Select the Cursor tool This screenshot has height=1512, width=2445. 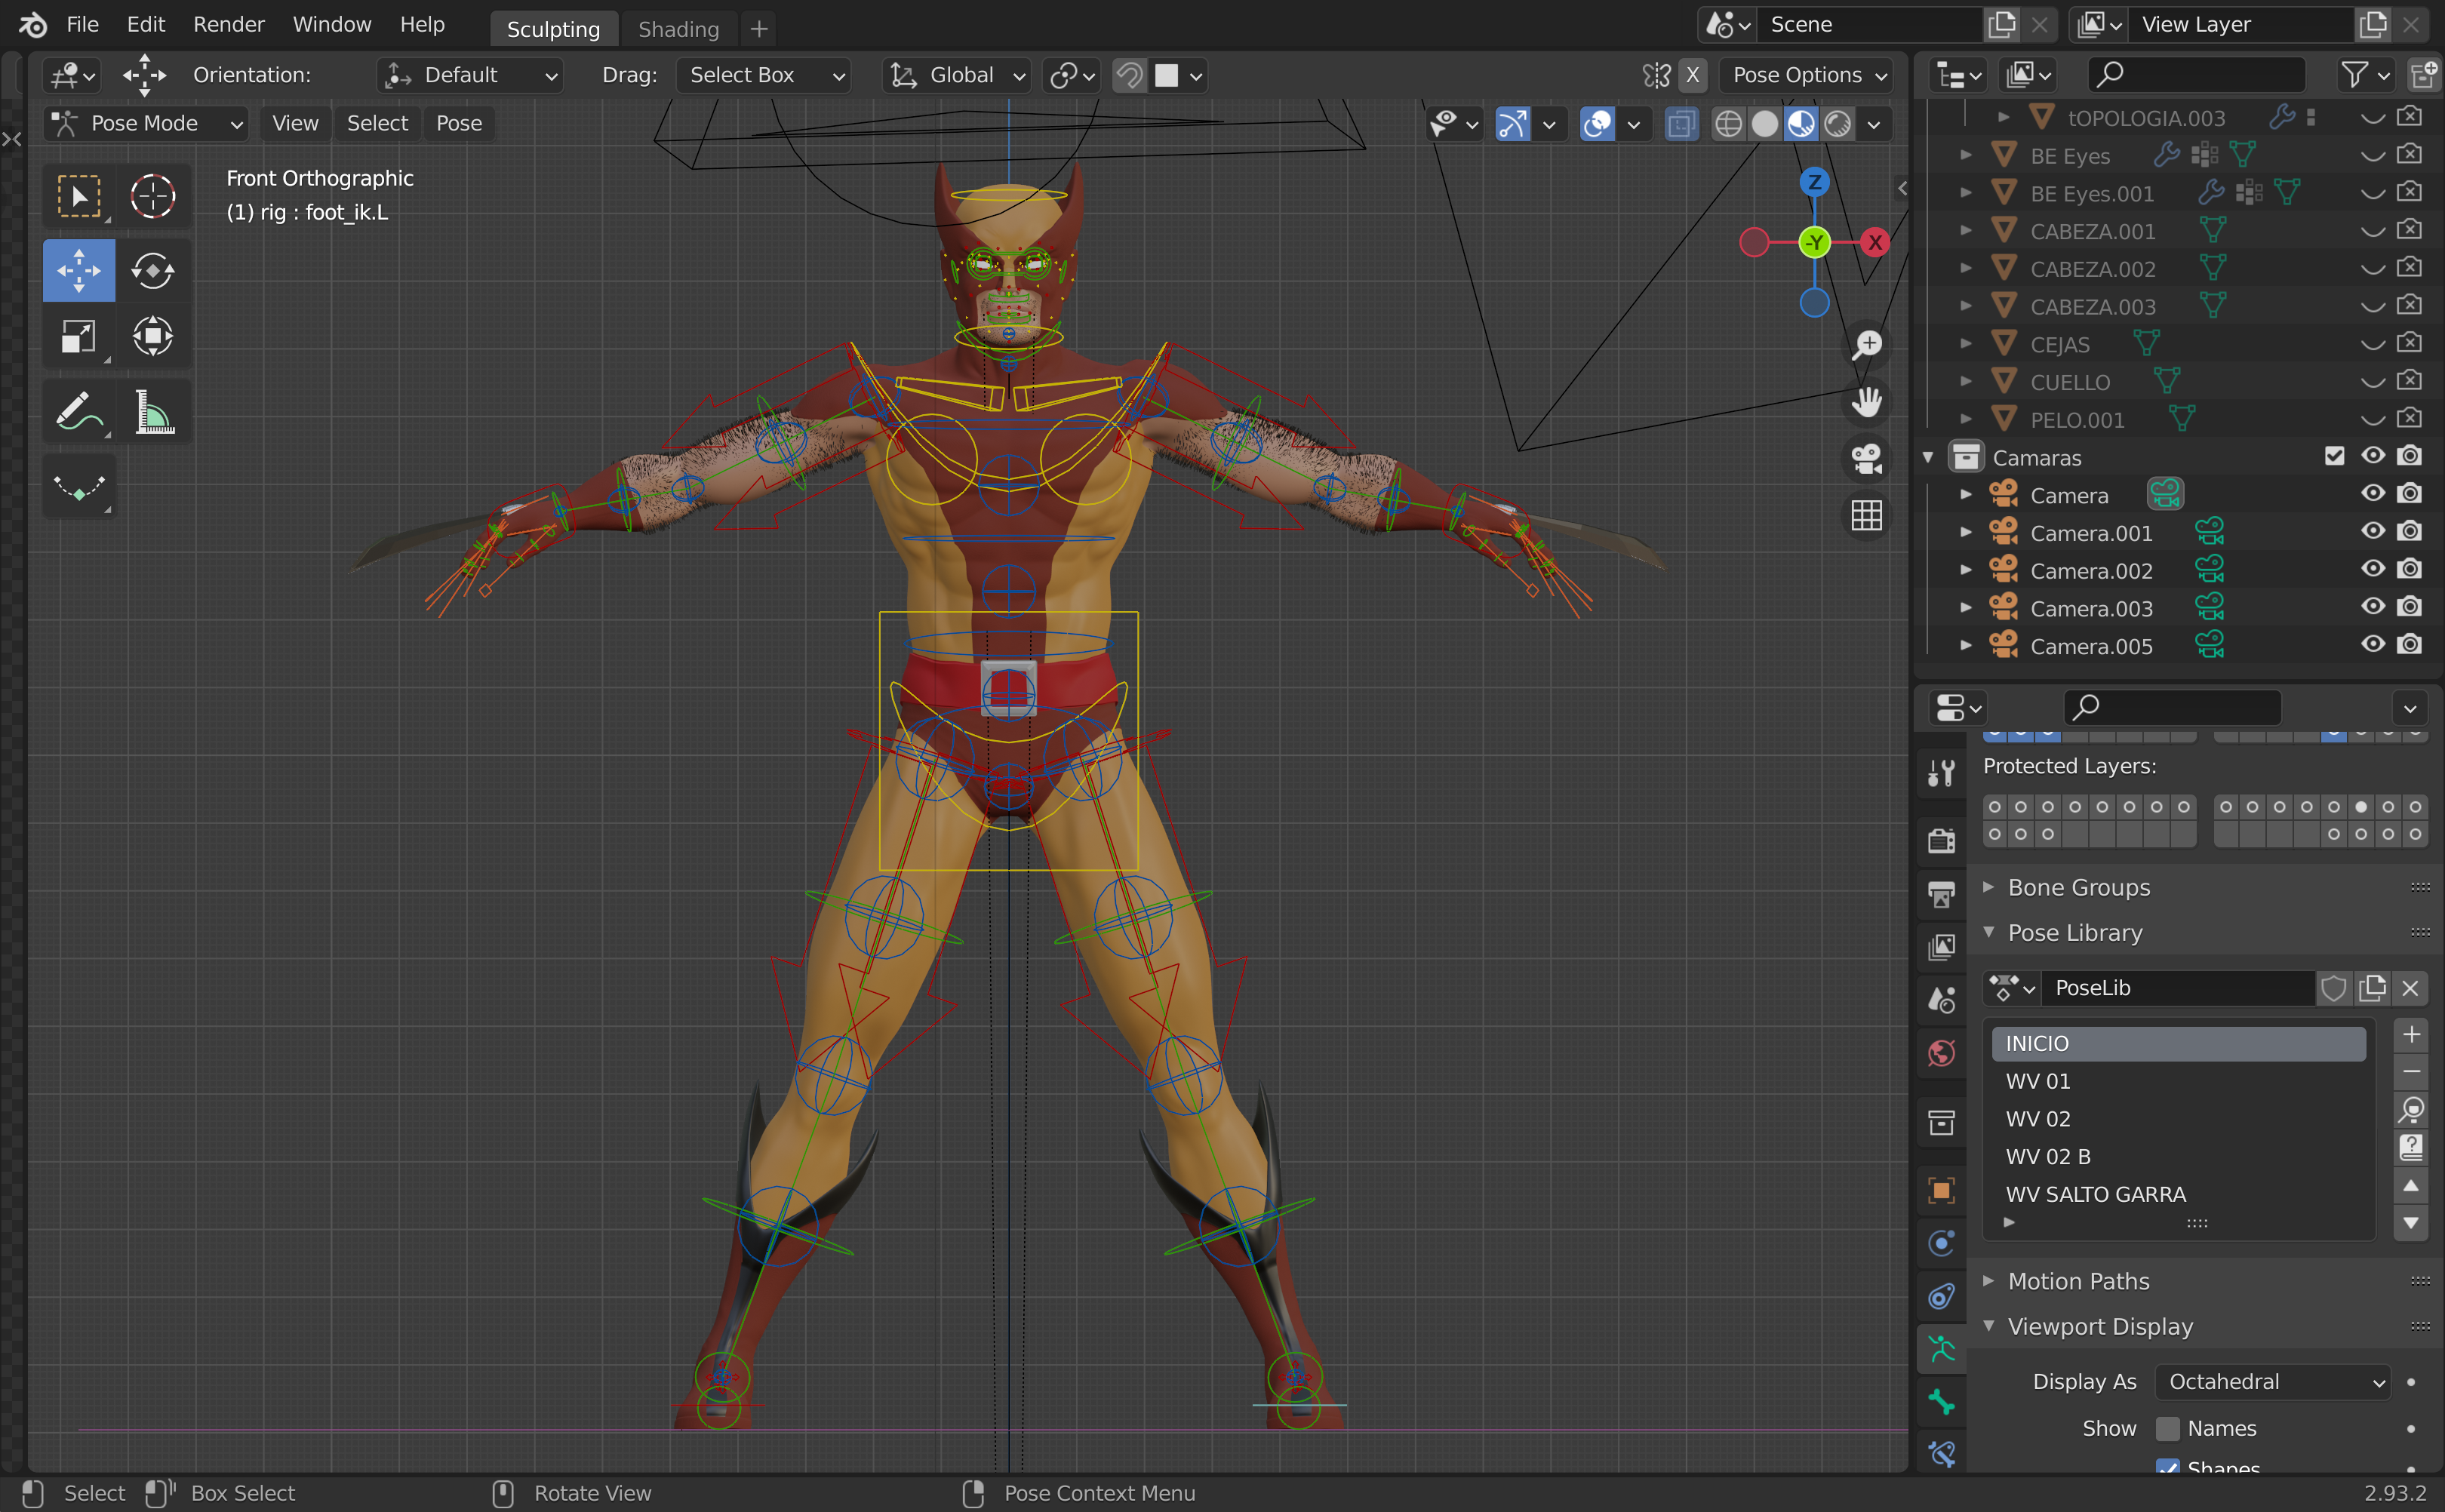pos(152,196)
